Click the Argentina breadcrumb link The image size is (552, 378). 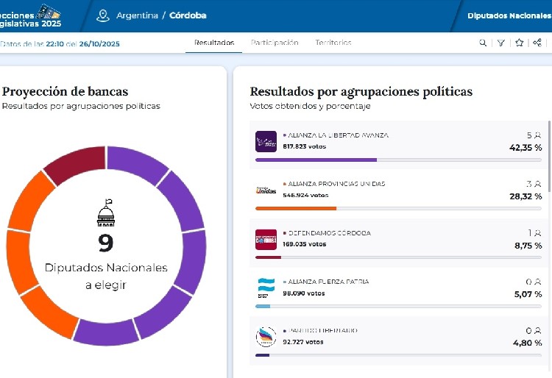point(137,15)
